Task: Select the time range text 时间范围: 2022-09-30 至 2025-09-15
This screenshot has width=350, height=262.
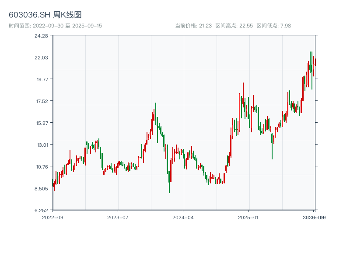Action: tap(56, 26)
